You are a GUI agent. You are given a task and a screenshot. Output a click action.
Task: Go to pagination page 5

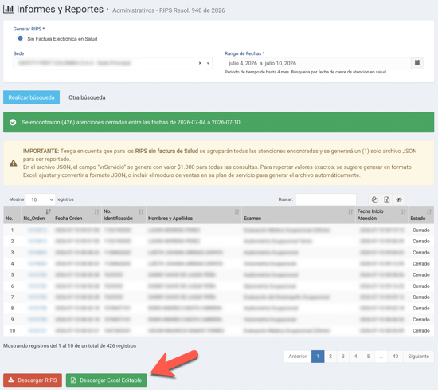click(x=368, y=357)
